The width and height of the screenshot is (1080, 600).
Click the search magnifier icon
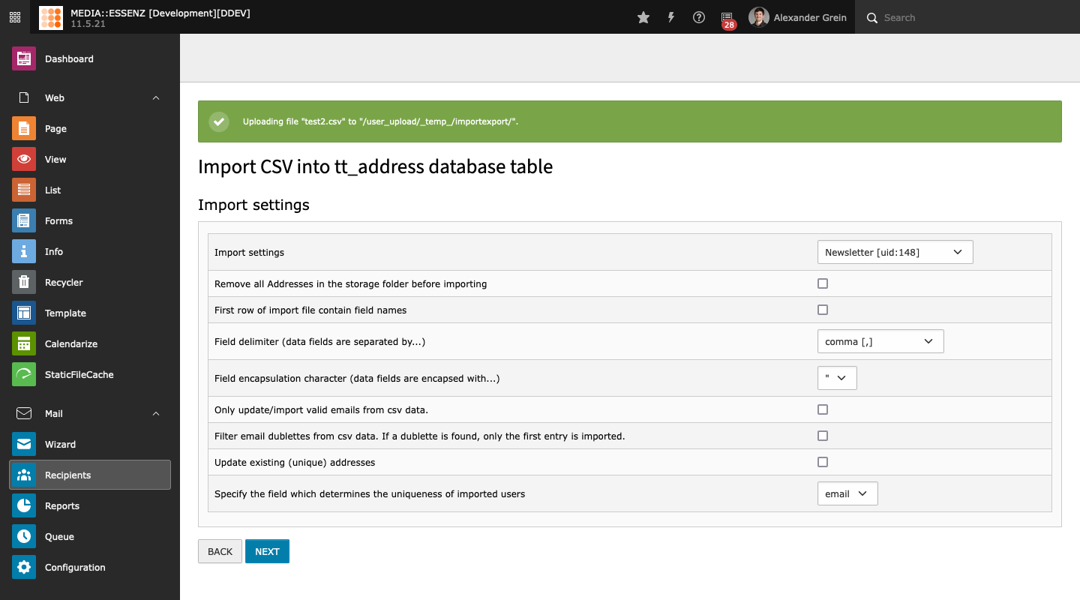coord(872,18)
